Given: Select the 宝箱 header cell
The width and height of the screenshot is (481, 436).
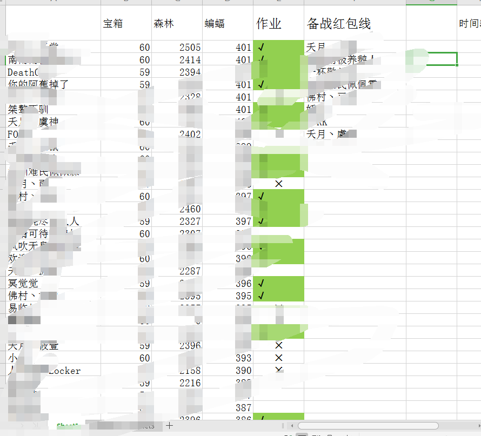Looking at the screenshot, I should pos(126,23).
